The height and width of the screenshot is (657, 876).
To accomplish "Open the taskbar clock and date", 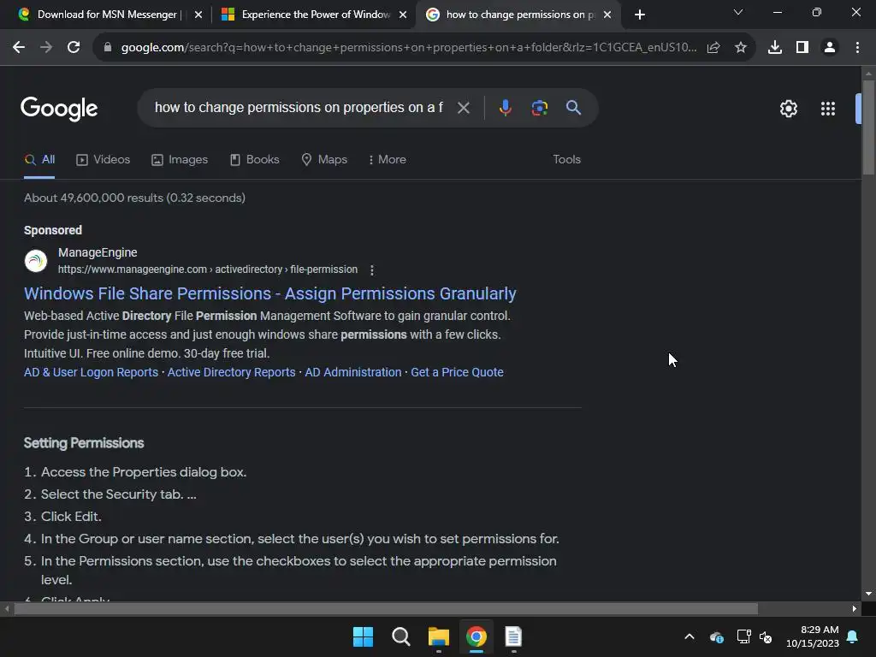I will tap(813, 636).
